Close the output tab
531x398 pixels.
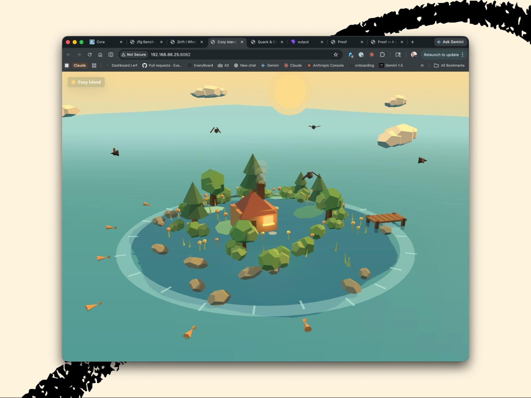(322, 42)
